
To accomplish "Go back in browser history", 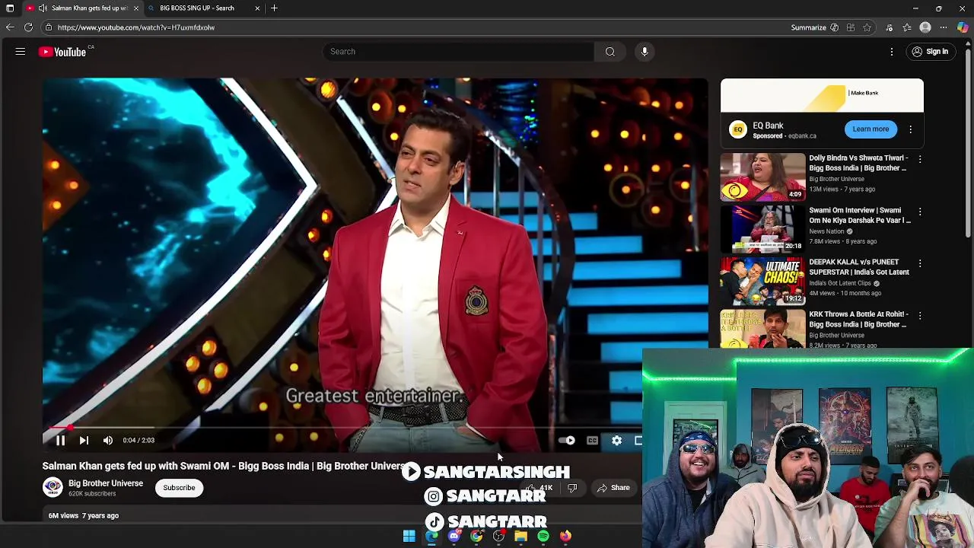I will click(x=10, y=27).
